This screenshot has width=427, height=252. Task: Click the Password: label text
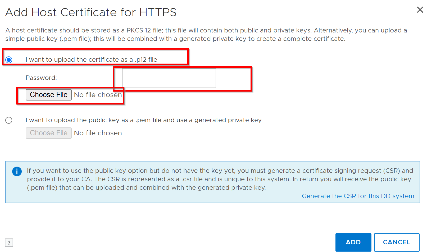click(41, 78)
